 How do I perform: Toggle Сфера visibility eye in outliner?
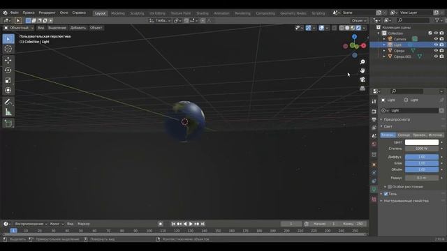point(436,51)
